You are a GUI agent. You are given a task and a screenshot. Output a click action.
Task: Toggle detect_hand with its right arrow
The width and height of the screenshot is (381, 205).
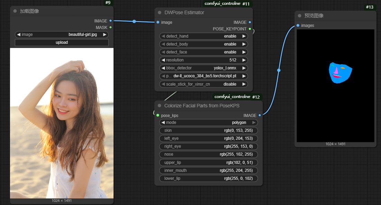click(244, 36)
